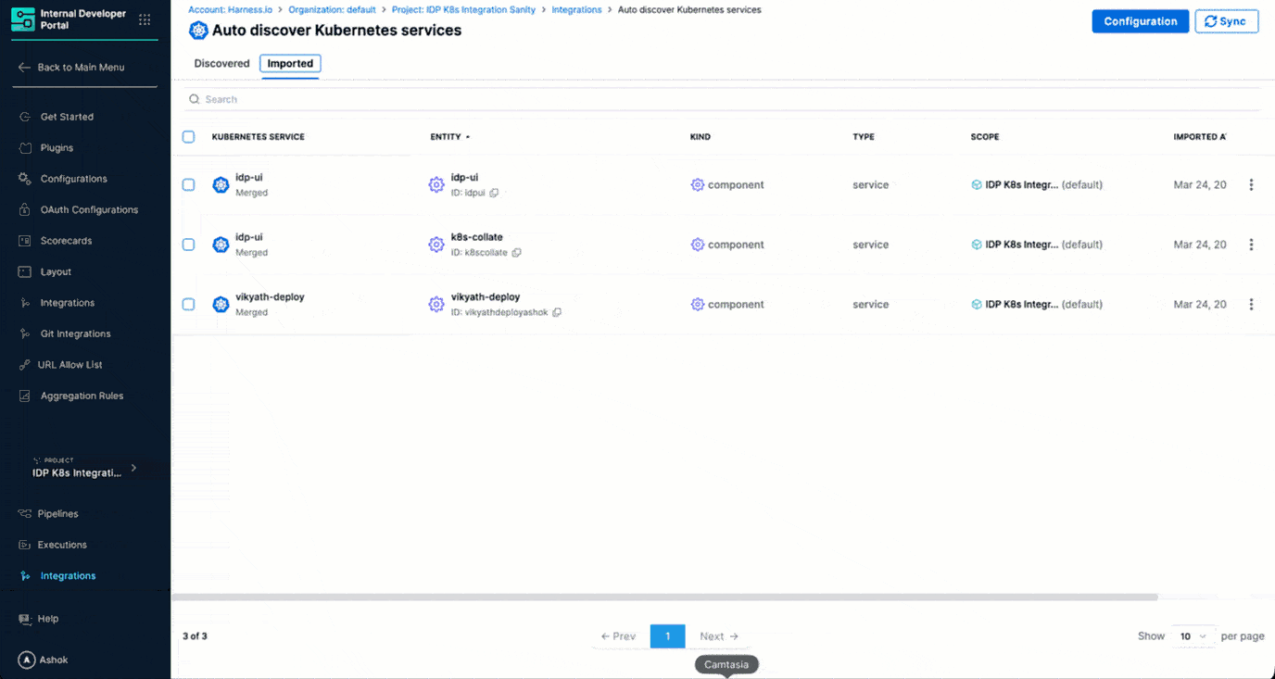Toggle the select-all checkbox in the table header
1275x679 pixels.
pos(189,137)
